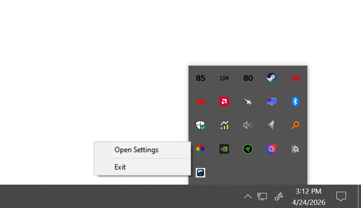Viewport: 361px width, 208px height.
Task: Open the green Razer tray icon
Action: click(x=248, y=149)
